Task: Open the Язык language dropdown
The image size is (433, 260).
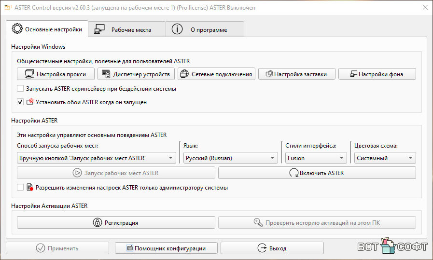Action: pos(230,158)
